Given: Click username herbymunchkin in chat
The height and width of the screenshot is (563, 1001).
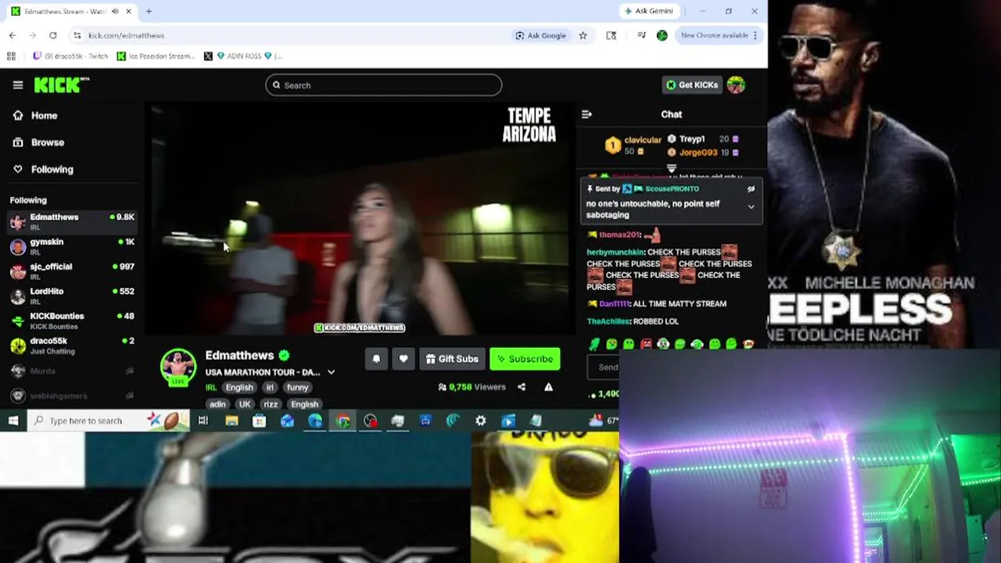Looking at the screenshot, I should (x=615, y=253).
